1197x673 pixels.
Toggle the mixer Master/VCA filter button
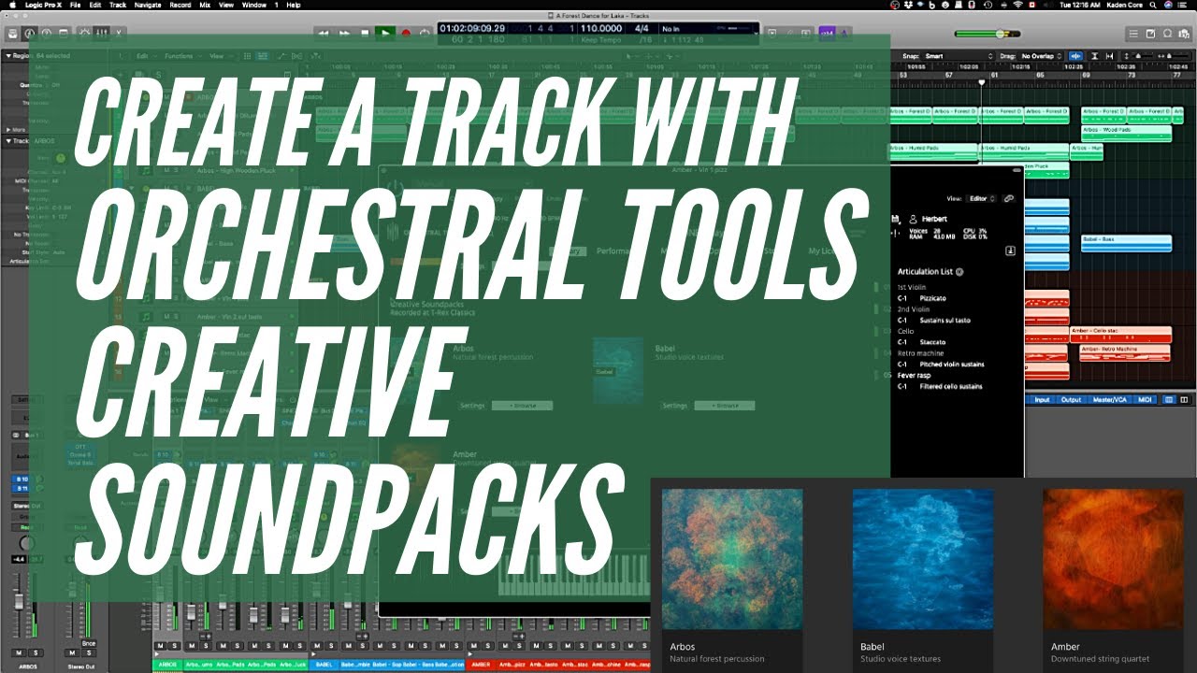(1109, 399)
